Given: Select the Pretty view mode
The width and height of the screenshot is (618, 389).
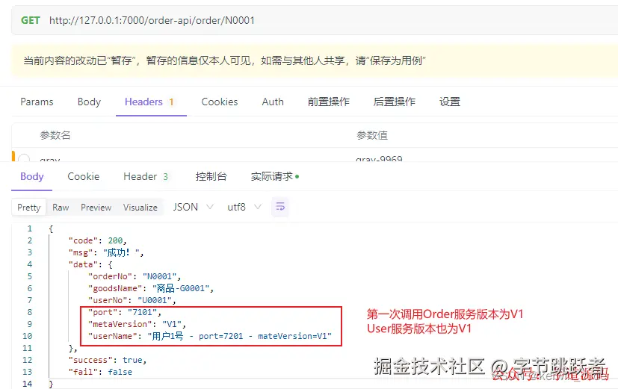Looking at the screenshot, I should (x=29, y=208).
